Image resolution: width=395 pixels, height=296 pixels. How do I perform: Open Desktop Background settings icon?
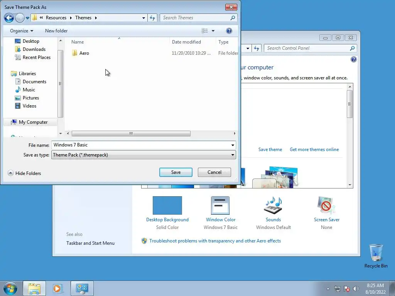click(x=167, y=205)
